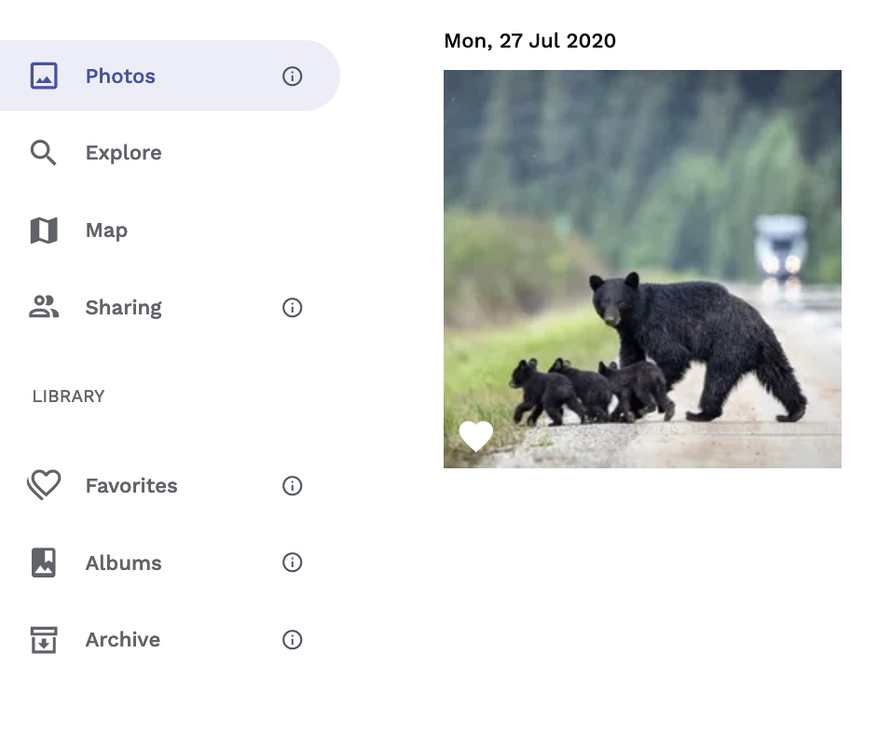Go to the Albums library
This screenshot has width=891, height=737.
123,563
